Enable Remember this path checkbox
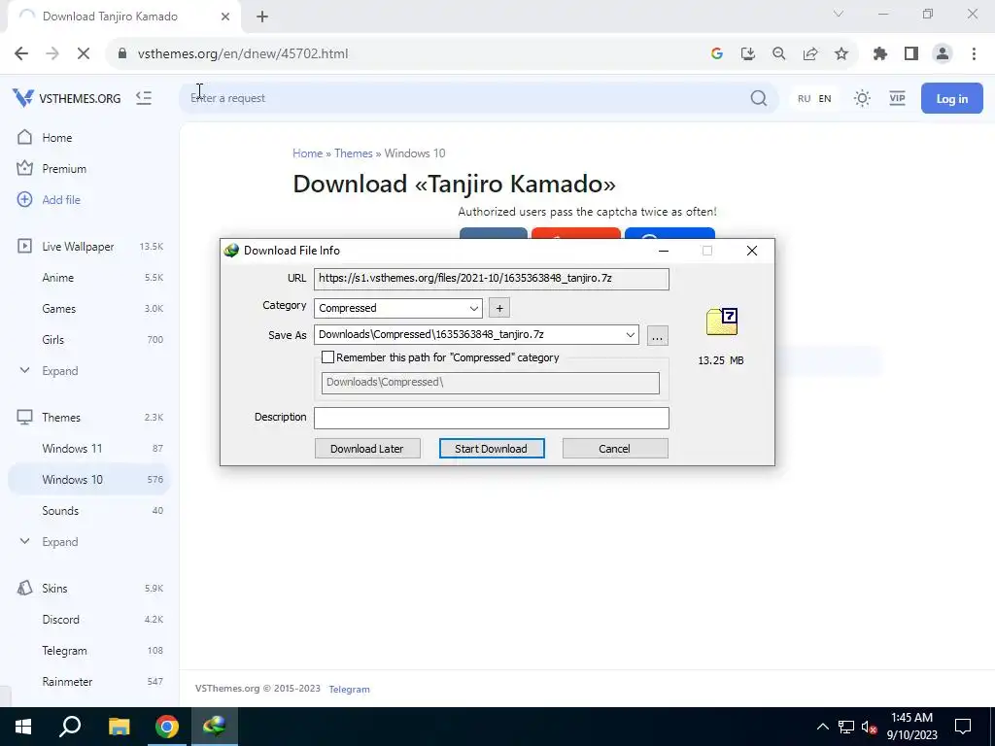The image size is (995, 746). 327,357
